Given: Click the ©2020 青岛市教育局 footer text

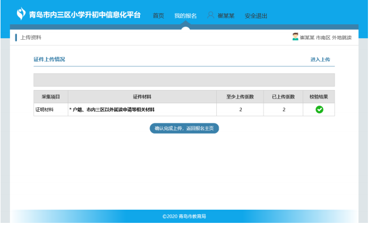Looking at the screenshot, I should point(184,217).
